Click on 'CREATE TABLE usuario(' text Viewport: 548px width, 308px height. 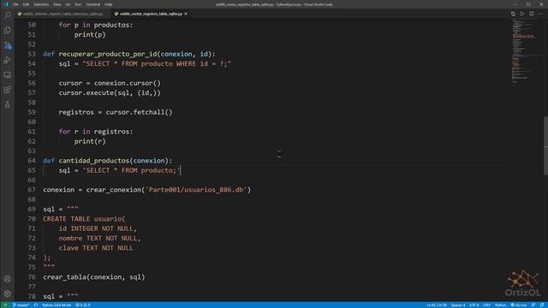tap(84, 219)
